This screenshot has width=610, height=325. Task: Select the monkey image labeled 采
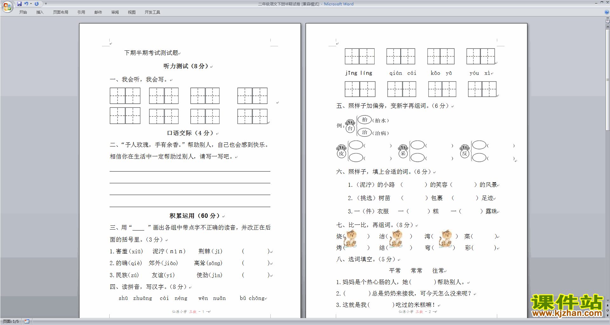pos(403,152)
